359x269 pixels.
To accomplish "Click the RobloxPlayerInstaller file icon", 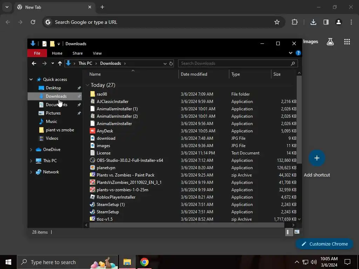I will coord(92,197).
